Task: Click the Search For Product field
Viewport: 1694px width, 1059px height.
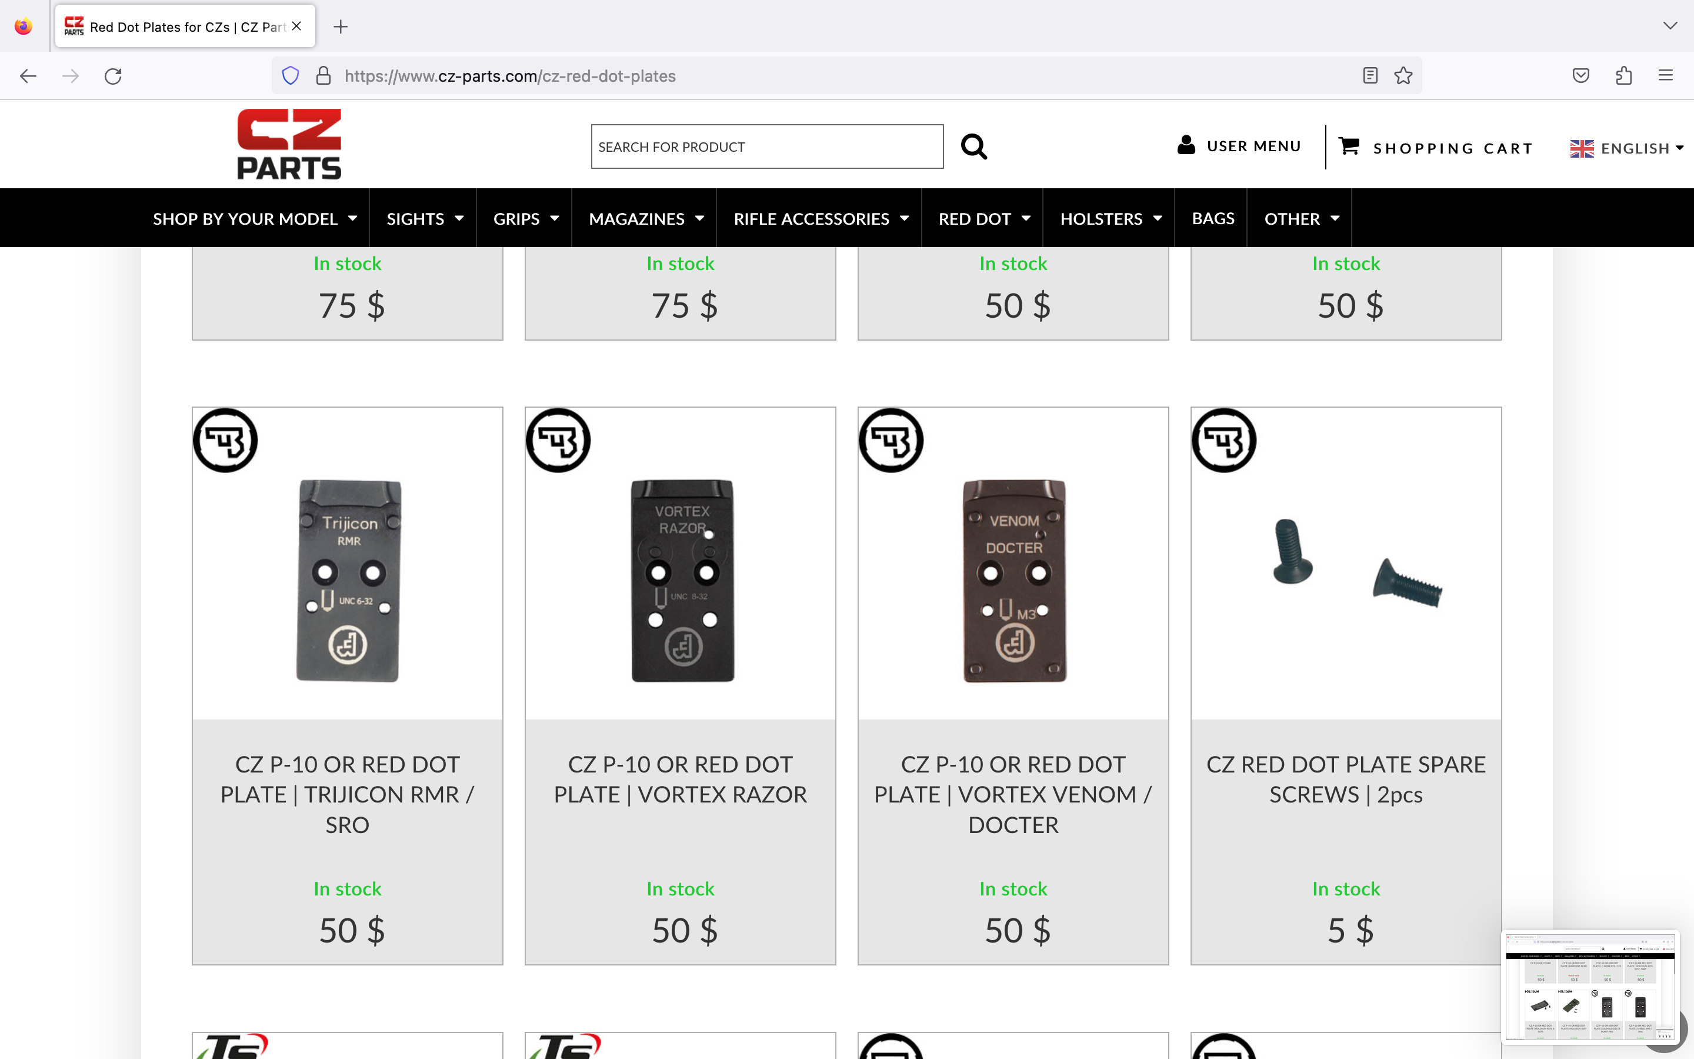Action: click(x=767, y=146)
